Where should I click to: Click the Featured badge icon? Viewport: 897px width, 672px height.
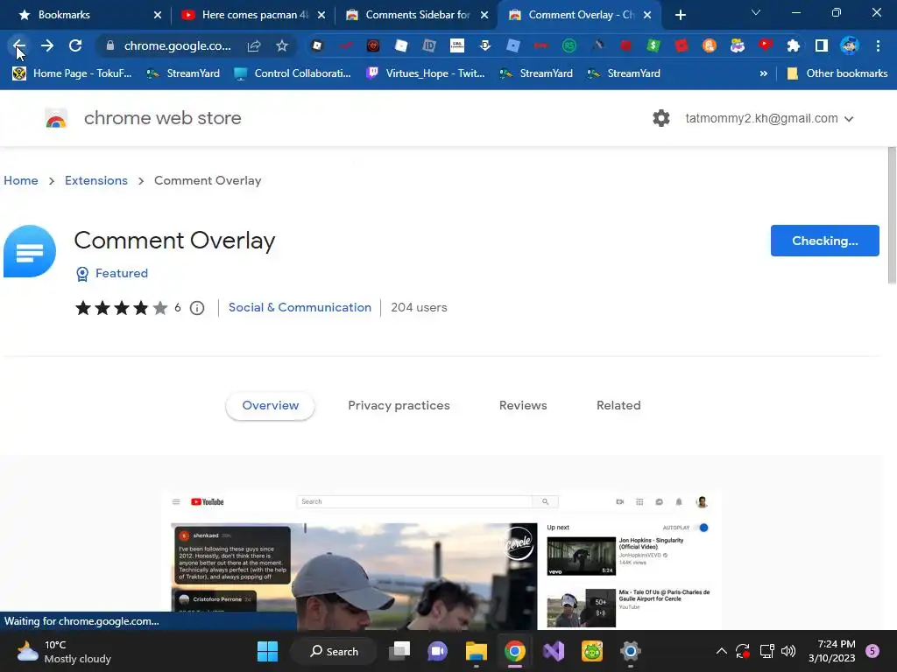tap(82, 274)
